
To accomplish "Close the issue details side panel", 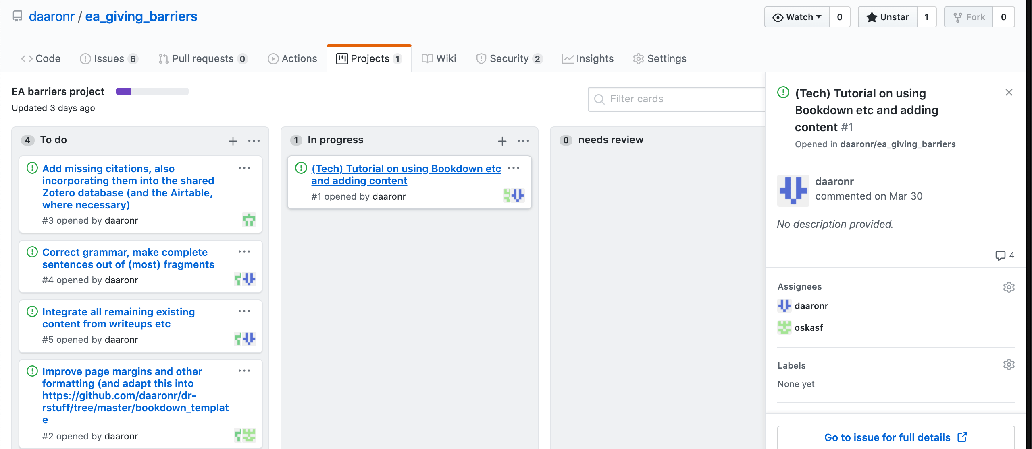I will pos(1009,93).
